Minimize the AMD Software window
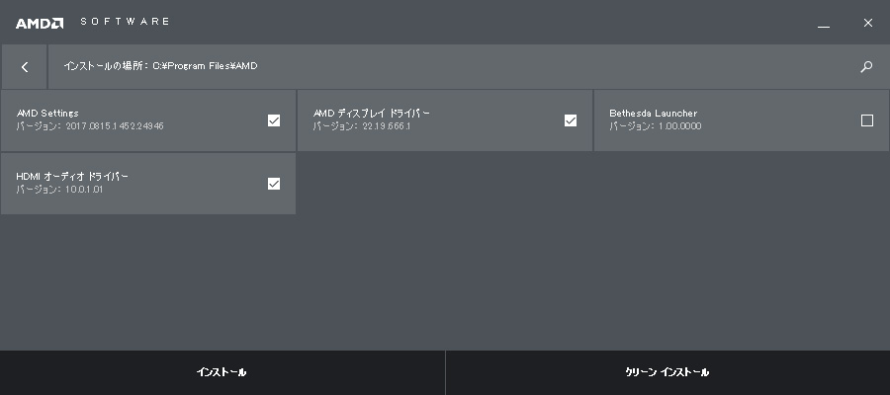The width and height of the screenshot is (890, 395). [x=824, y=23]
